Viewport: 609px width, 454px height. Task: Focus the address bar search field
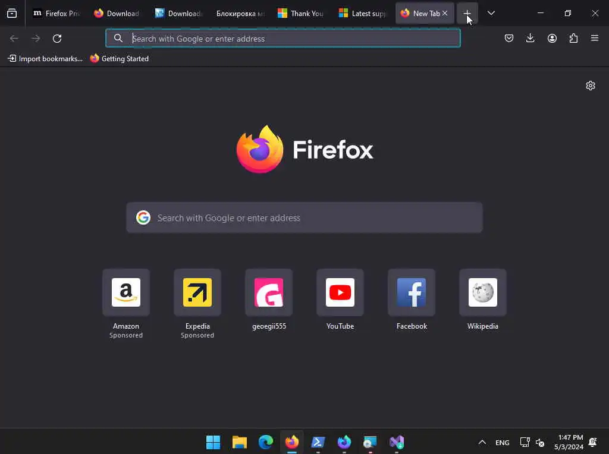coord(282,39)
